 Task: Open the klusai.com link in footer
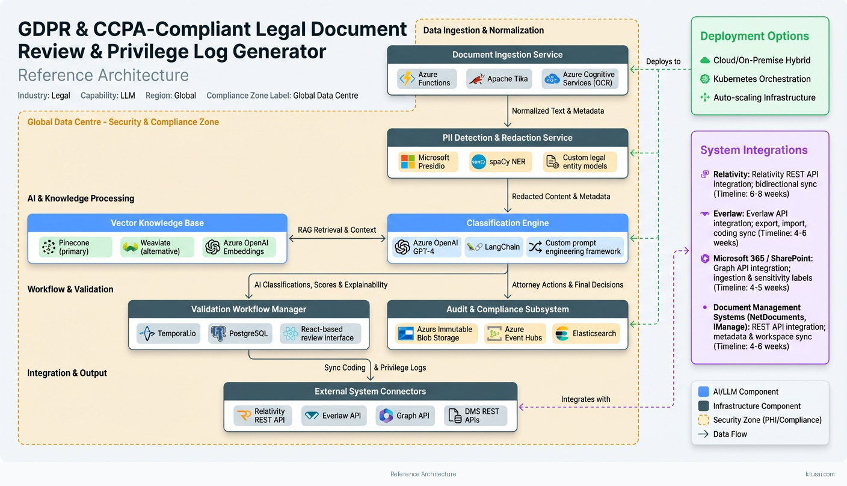(819, 474)
